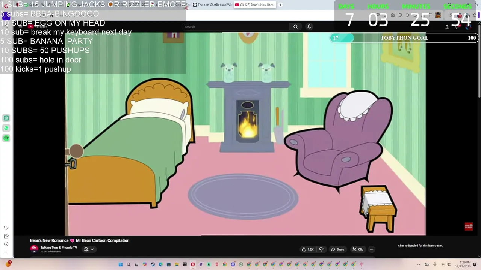
Task: Click 'Chat is disabled for this live stream' text
Action: pos(420,246)
